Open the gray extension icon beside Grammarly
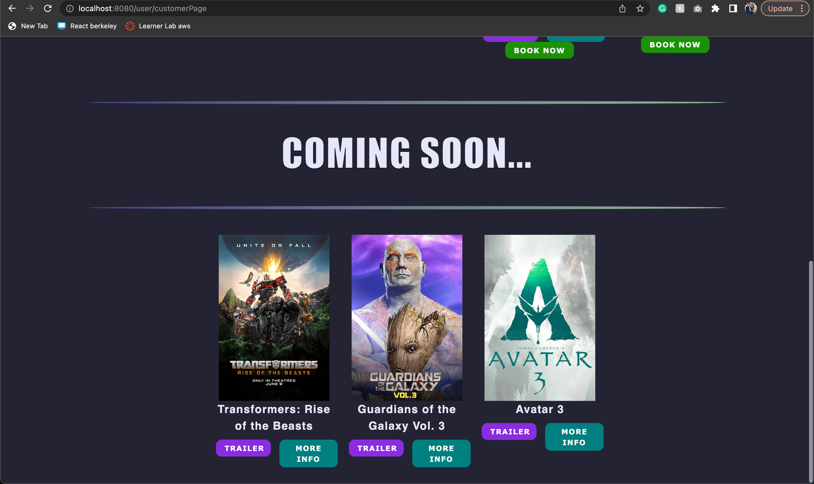Viewport: 814px width, 484px height. (x=680, y=8)
